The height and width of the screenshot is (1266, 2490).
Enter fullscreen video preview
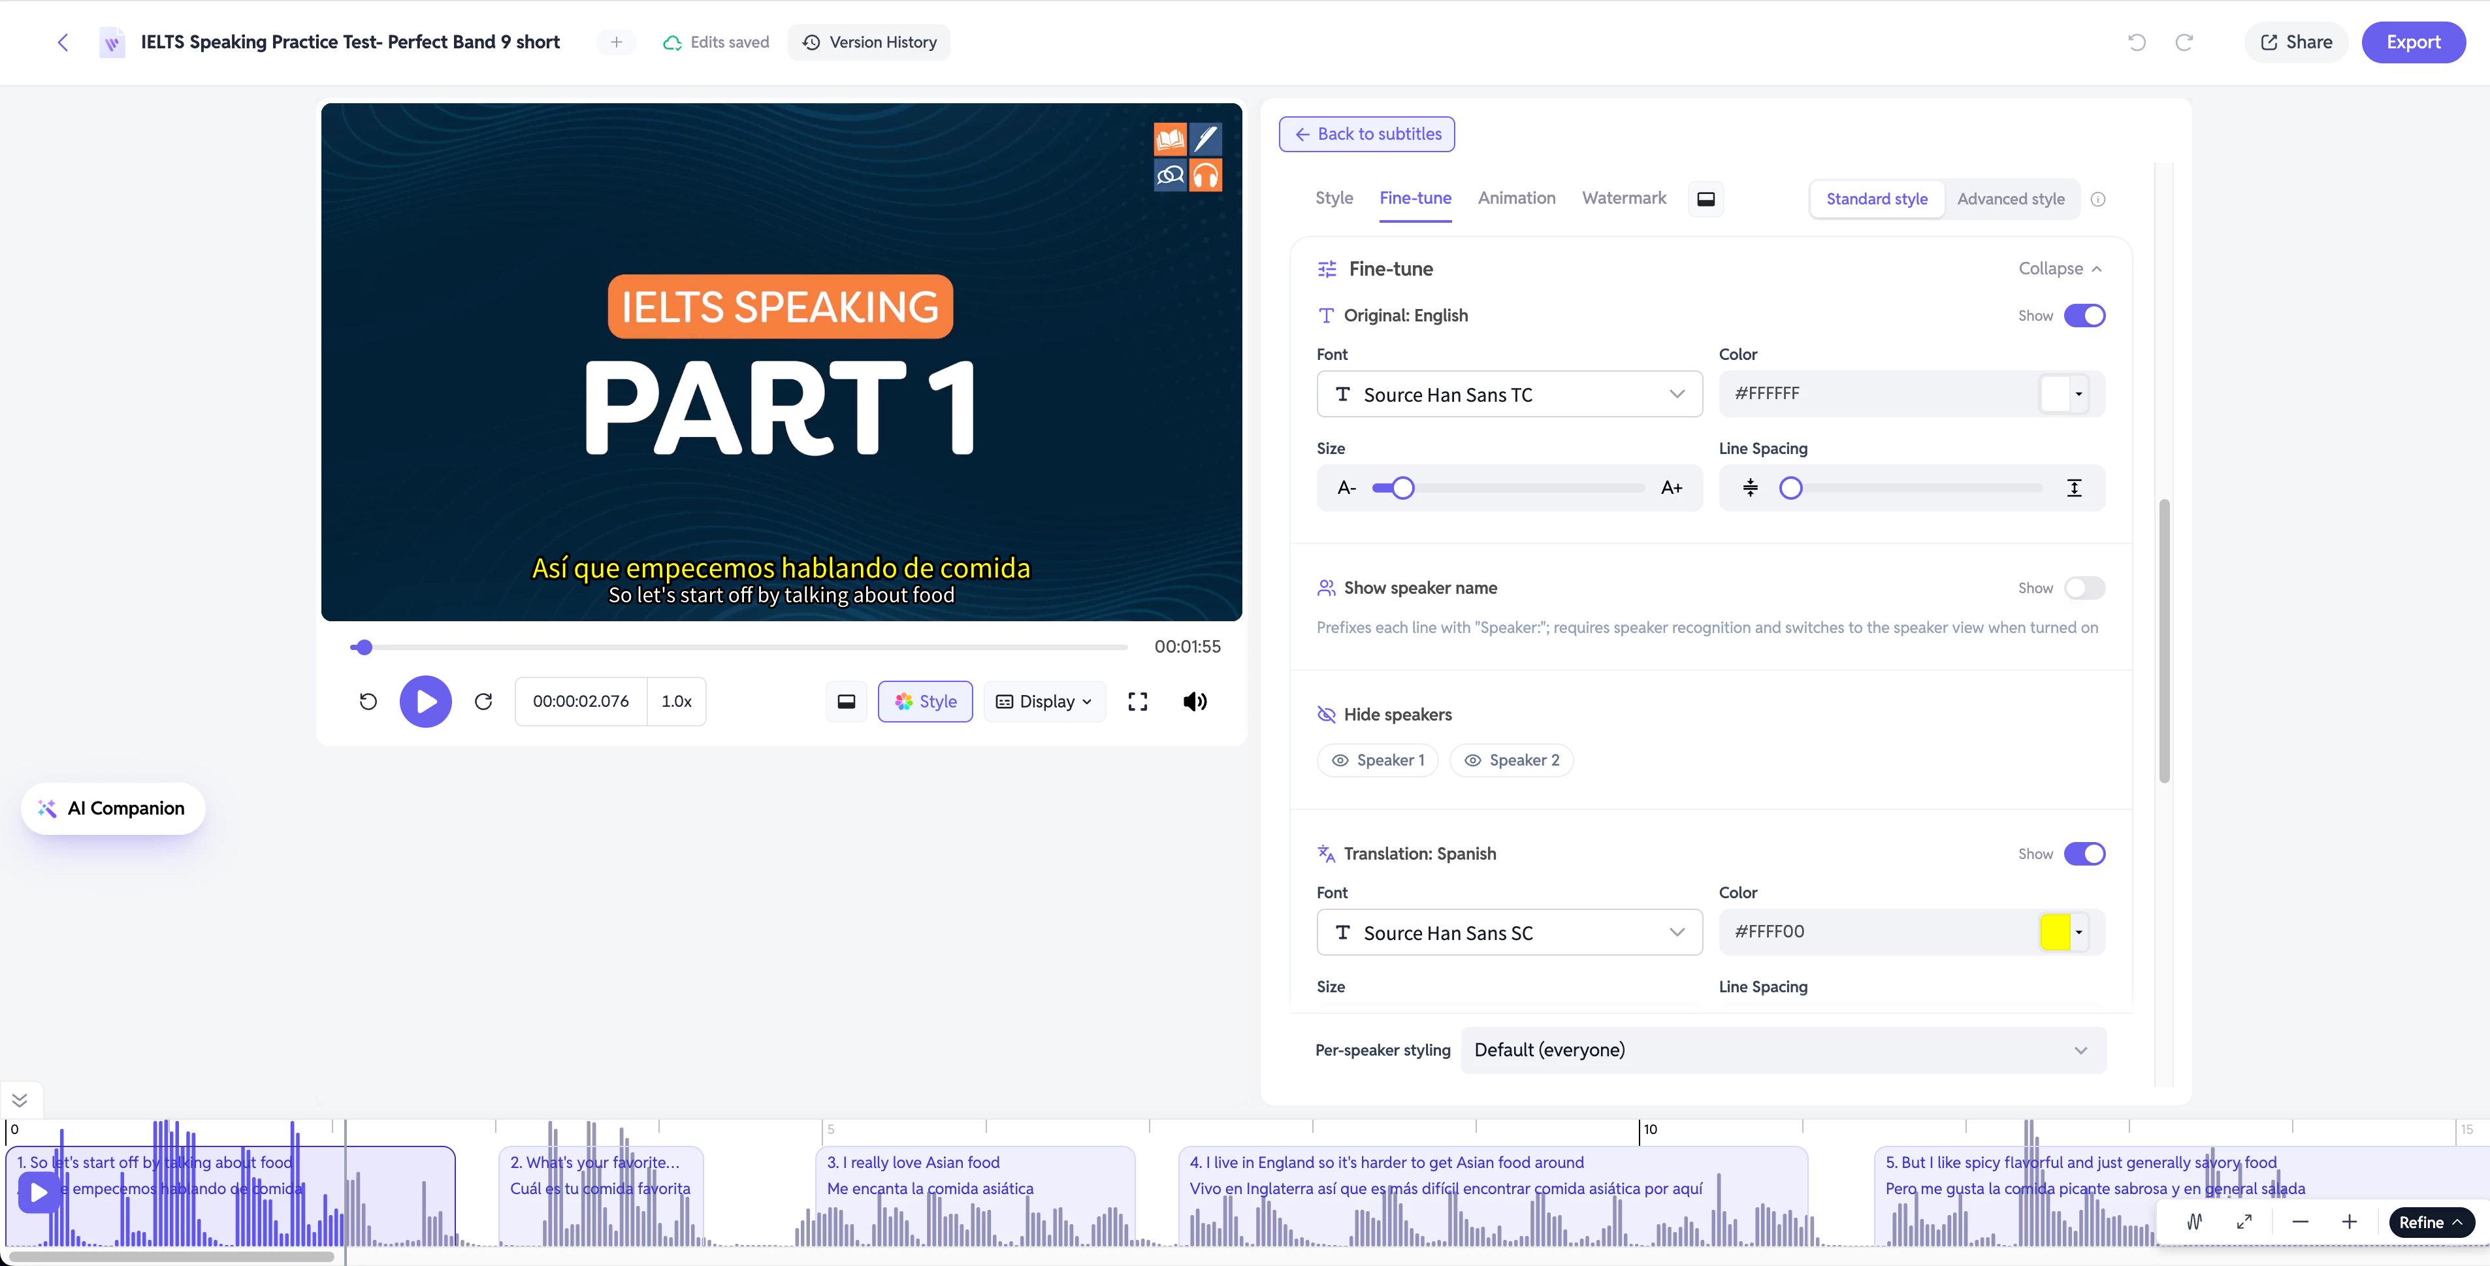click(1138, 702)
